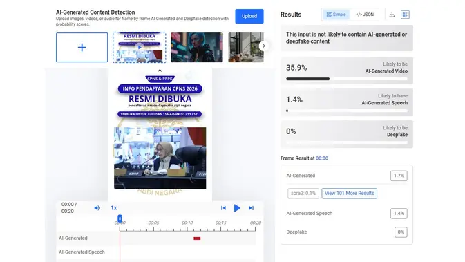465x262 pixels.
Task: Play the video
Action: coord(237,208)
